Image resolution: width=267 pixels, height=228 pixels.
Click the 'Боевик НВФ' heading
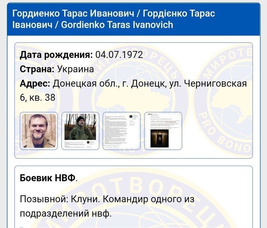[48, 178]
